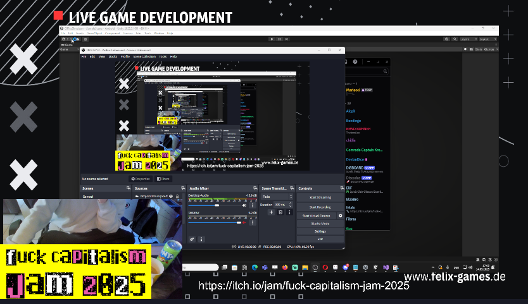The image size is (528, 304).
Task: Open Unity Component menu
Action: 113,33
